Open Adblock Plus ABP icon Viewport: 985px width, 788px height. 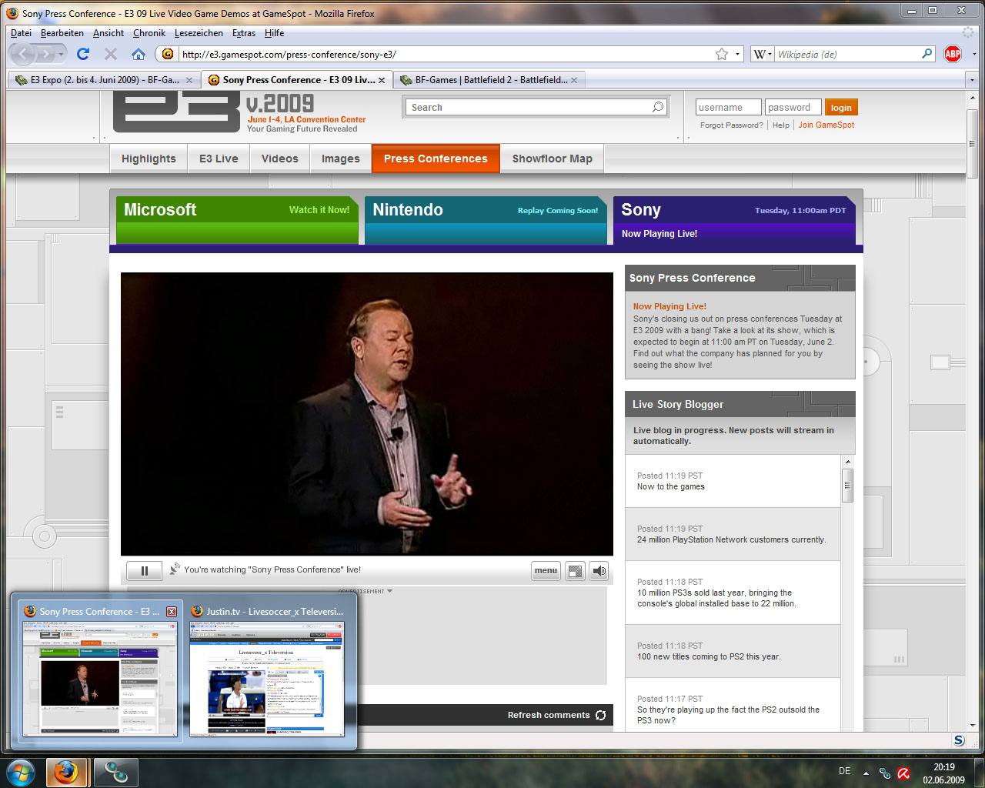pyautogui.click(x=953, y=54)
